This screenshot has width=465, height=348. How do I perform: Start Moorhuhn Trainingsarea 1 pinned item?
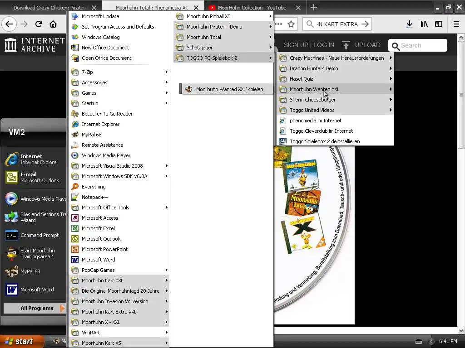tap(34, 254)
